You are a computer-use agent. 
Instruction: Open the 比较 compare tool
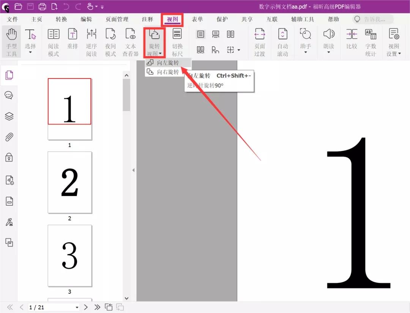[x=352, y=42]
